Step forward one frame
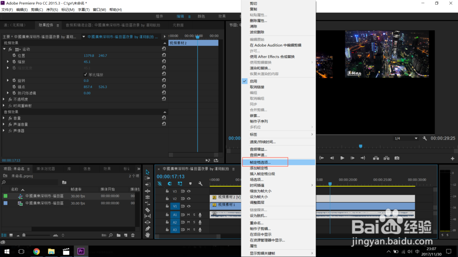Screen dimensions: 458x257 (353, 158)
